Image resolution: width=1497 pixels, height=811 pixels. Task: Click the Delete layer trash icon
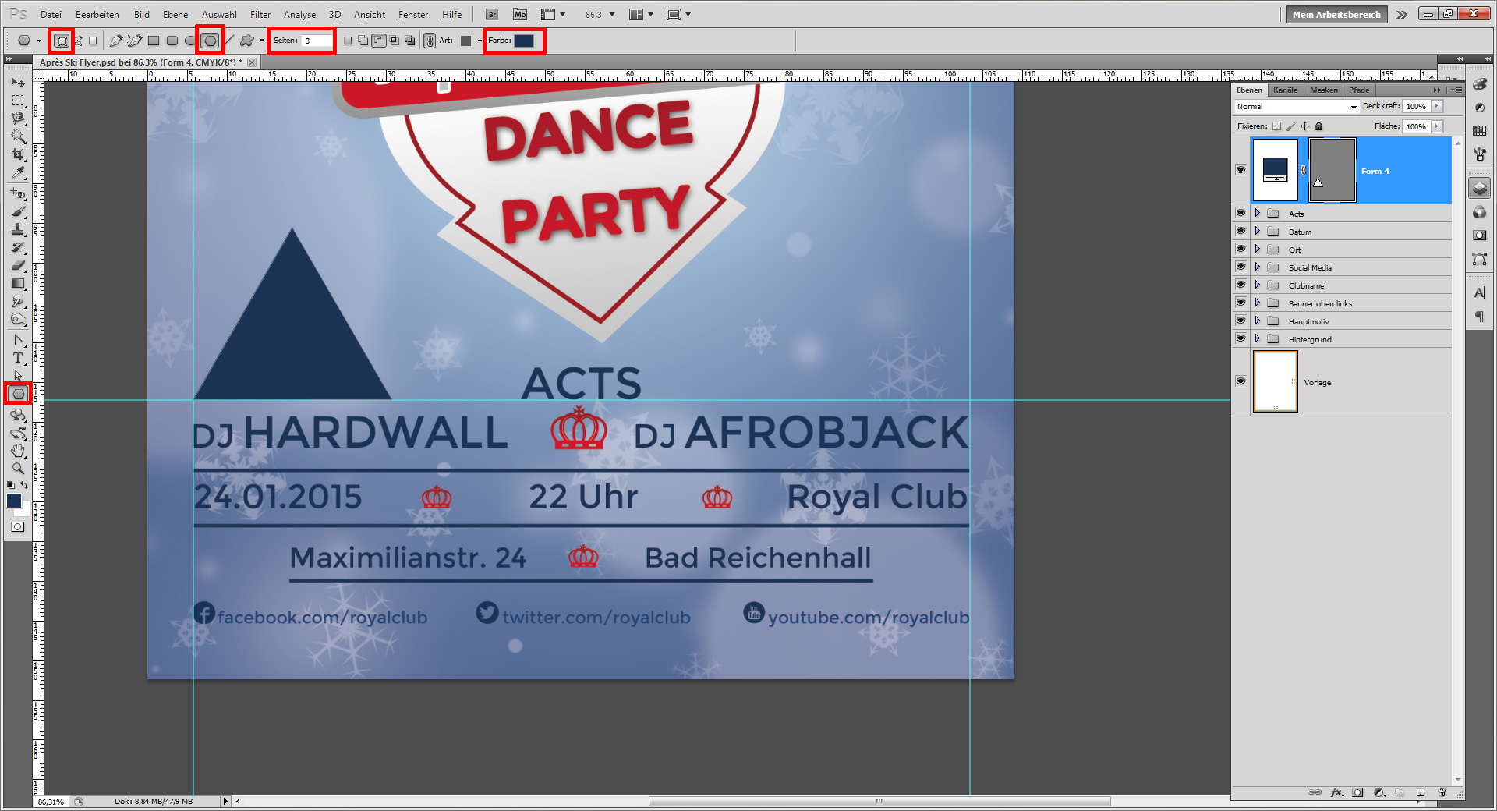tap(1442, 793)
